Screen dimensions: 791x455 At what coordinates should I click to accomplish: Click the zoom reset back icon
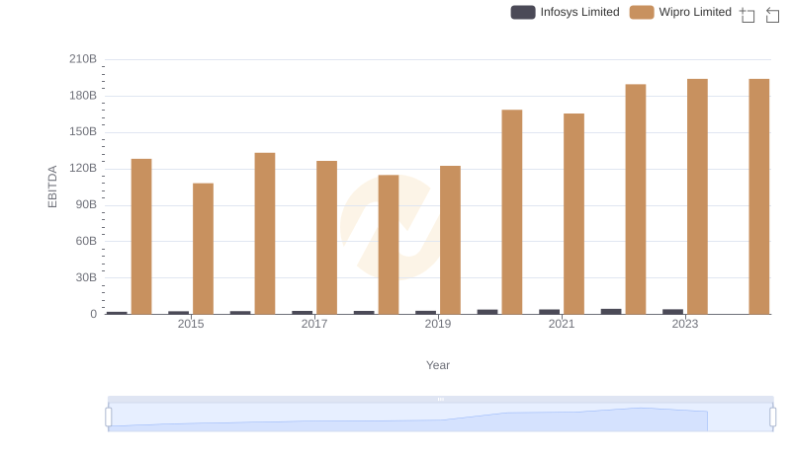coord(772,15)
